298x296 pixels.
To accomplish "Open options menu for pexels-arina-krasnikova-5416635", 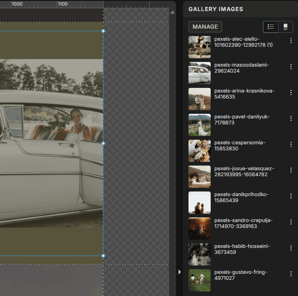I will pyautogui.click(x=291, y=92).
